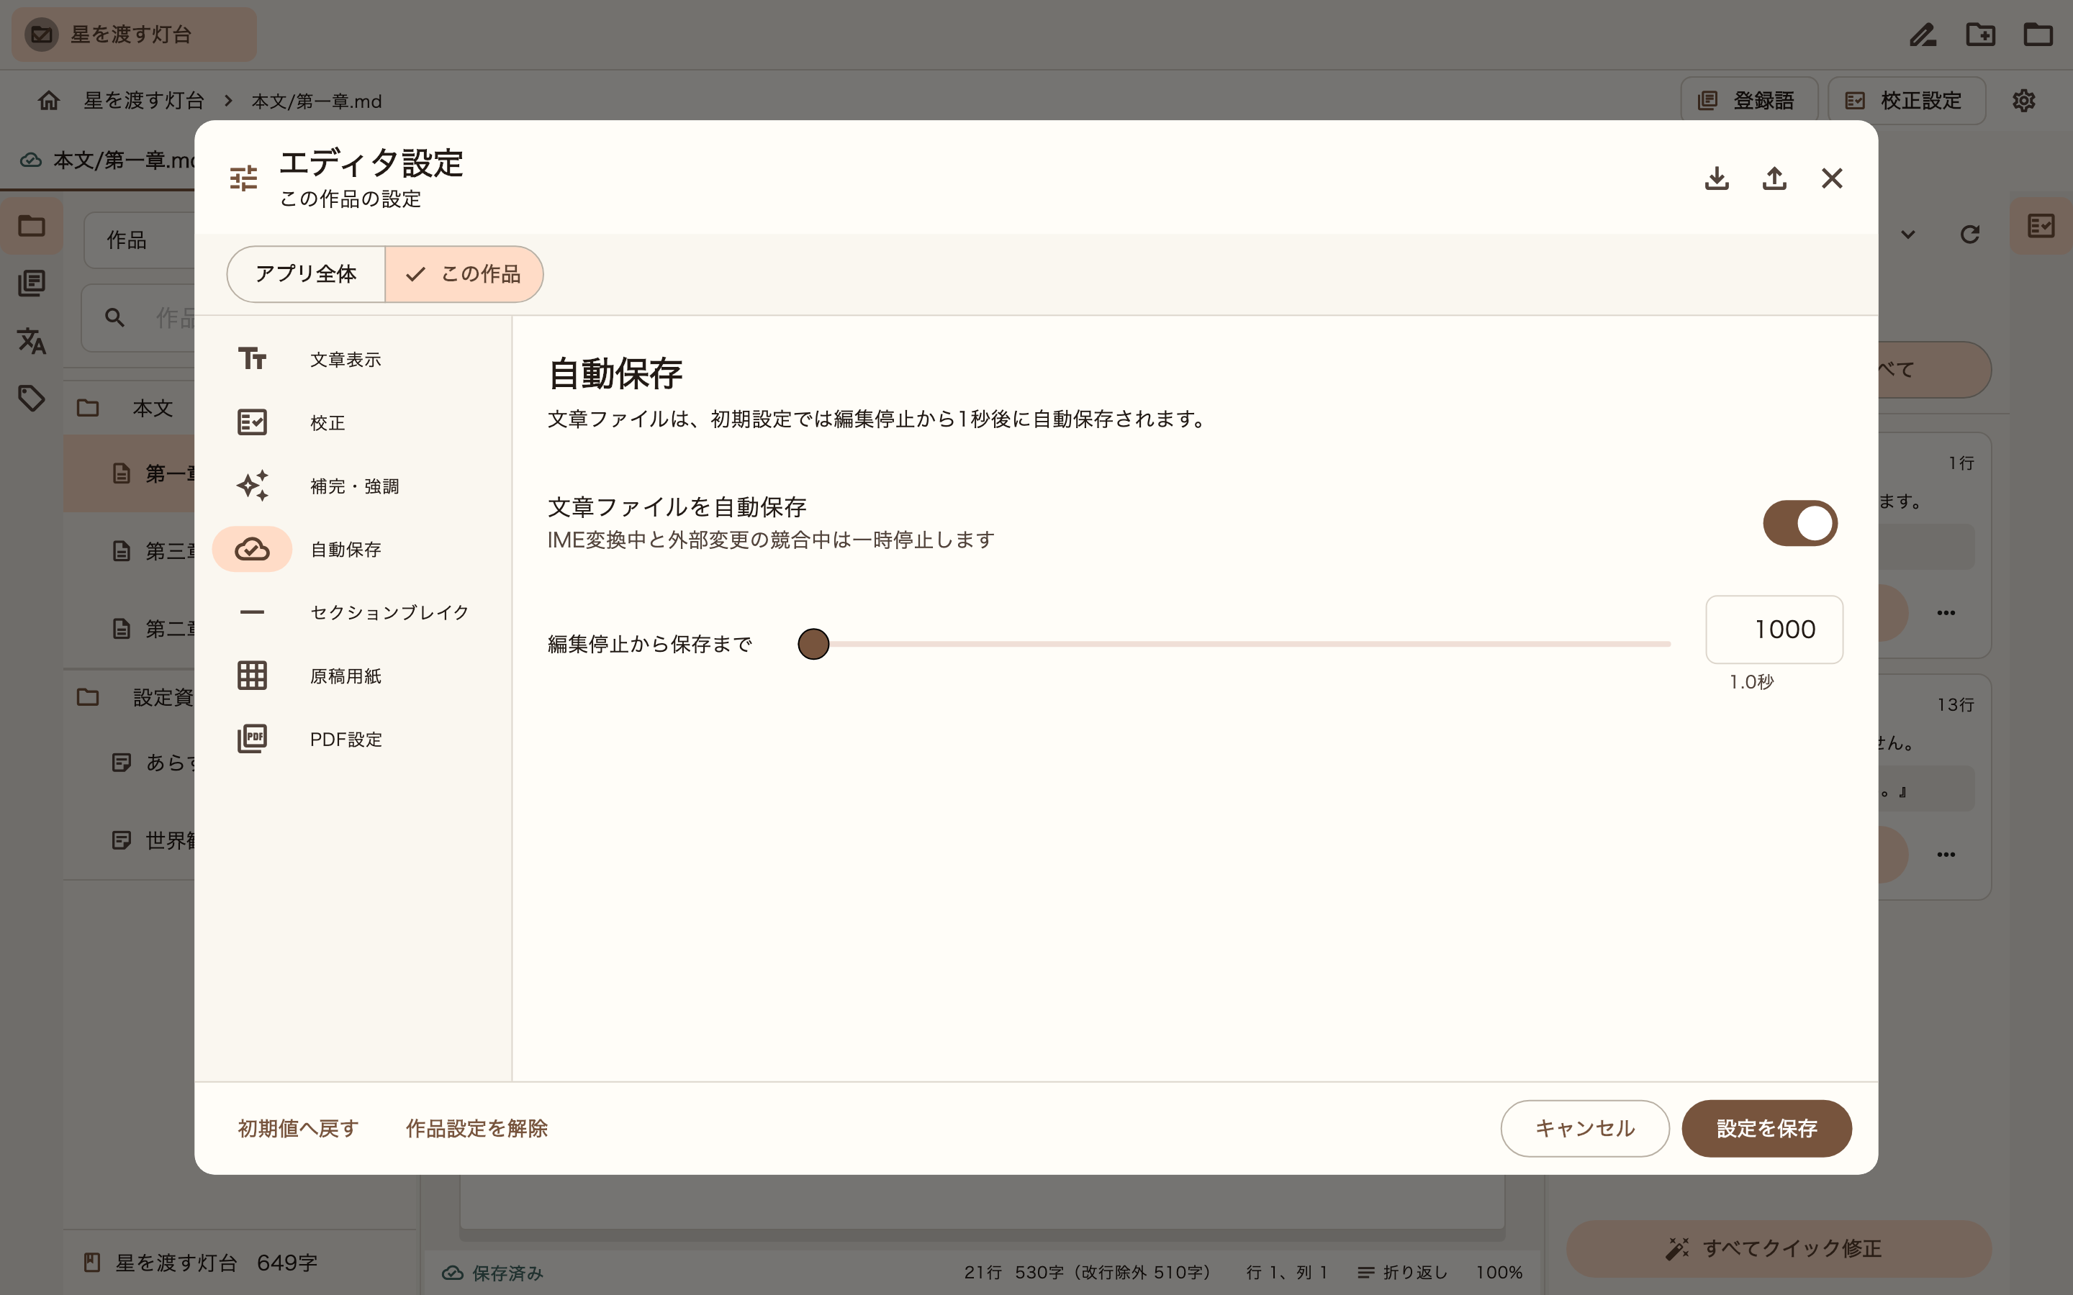Click すべてクイック修正 button
Screen dimensions: 2073x1295
point(1779,1248)
